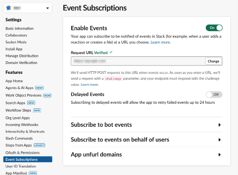Open User ID Translation page
238x175 pixels.
click(21, 166)
